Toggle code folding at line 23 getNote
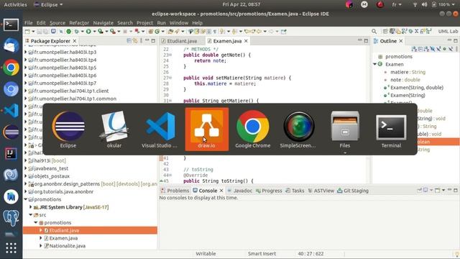Image resolution: width=460 pixels, height=259 pixels. click(x=171, y=55)
